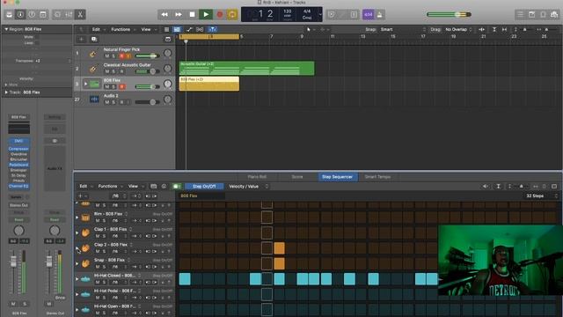
Task: Open the media Browsers panel
Action: 554,14
